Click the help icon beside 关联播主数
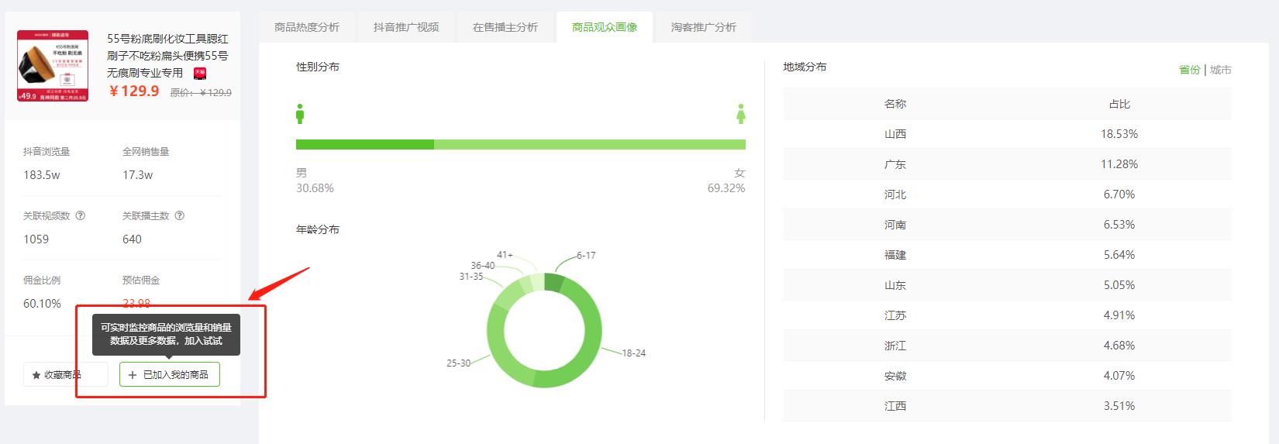 pyautogui.click(x=180, y=216)
